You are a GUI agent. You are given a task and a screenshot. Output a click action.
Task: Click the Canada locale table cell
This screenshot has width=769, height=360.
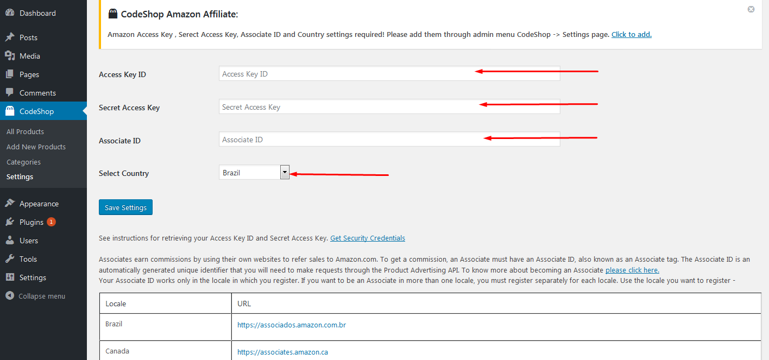pos(166,351)
